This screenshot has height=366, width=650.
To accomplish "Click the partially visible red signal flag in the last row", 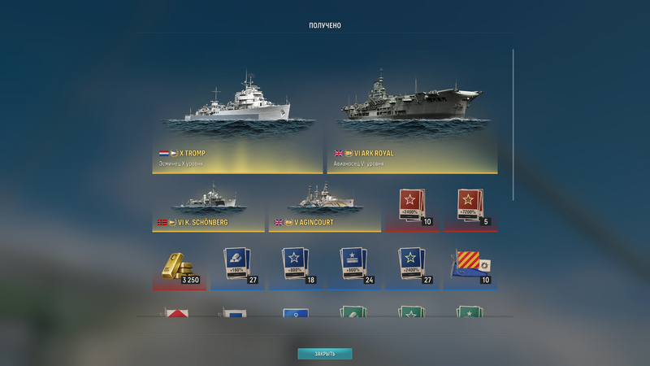I will 175,312.
